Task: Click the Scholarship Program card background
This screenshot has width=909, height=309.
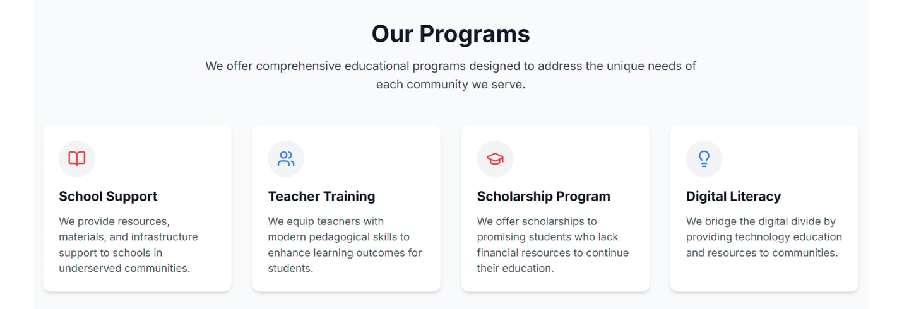Action: 555,208
